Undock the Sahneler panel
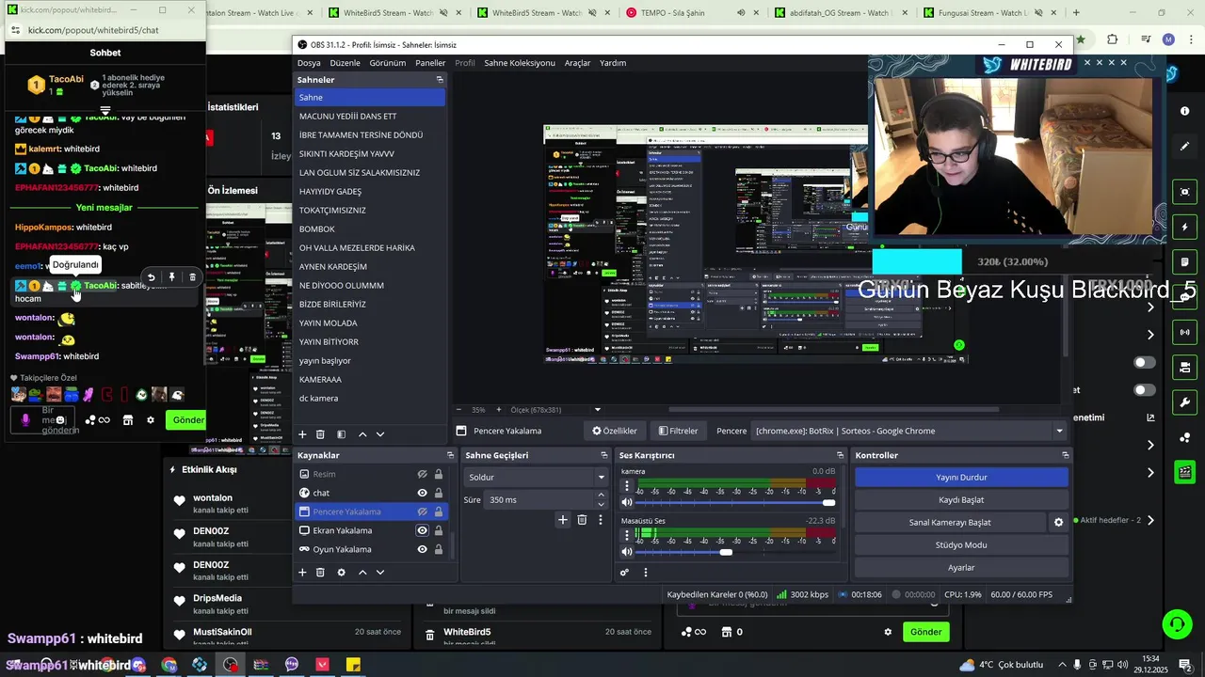The width and height of the screenshot is (1205, 677). (439, 80)
